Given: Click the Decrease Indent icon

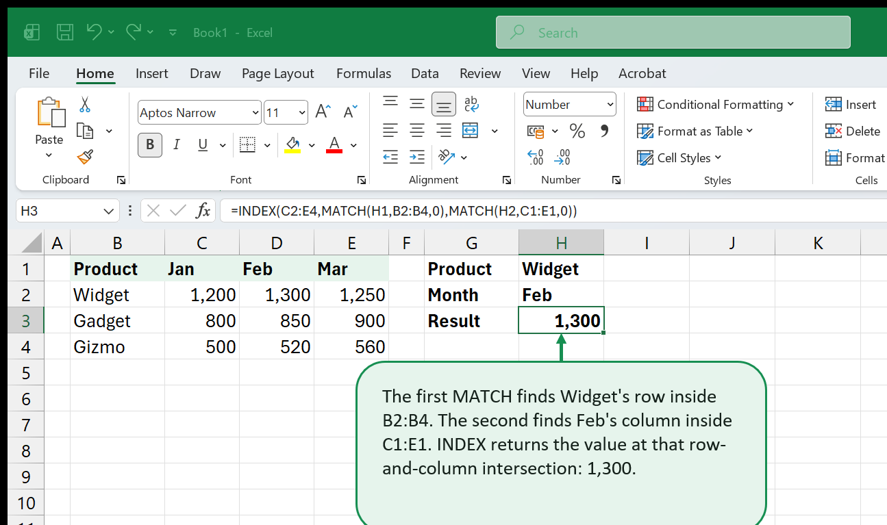Looking at the screenshot, I should click(x=390, y=157).
